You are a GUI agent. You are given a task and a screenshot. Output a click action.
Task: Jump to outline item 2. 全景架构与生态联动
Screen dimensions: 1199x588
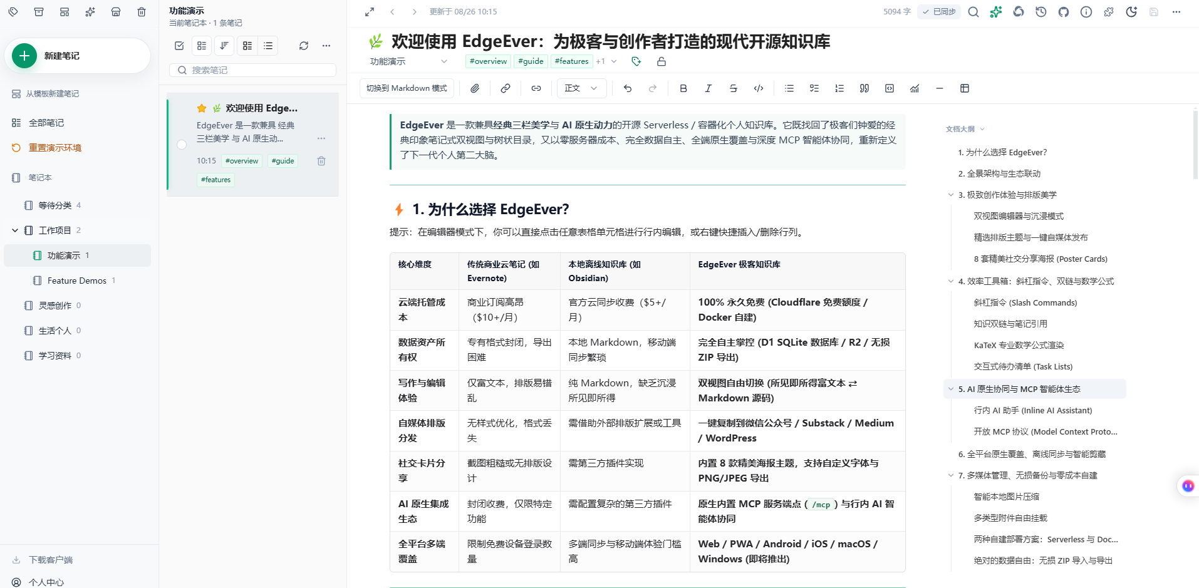click(x=999, y=173)
